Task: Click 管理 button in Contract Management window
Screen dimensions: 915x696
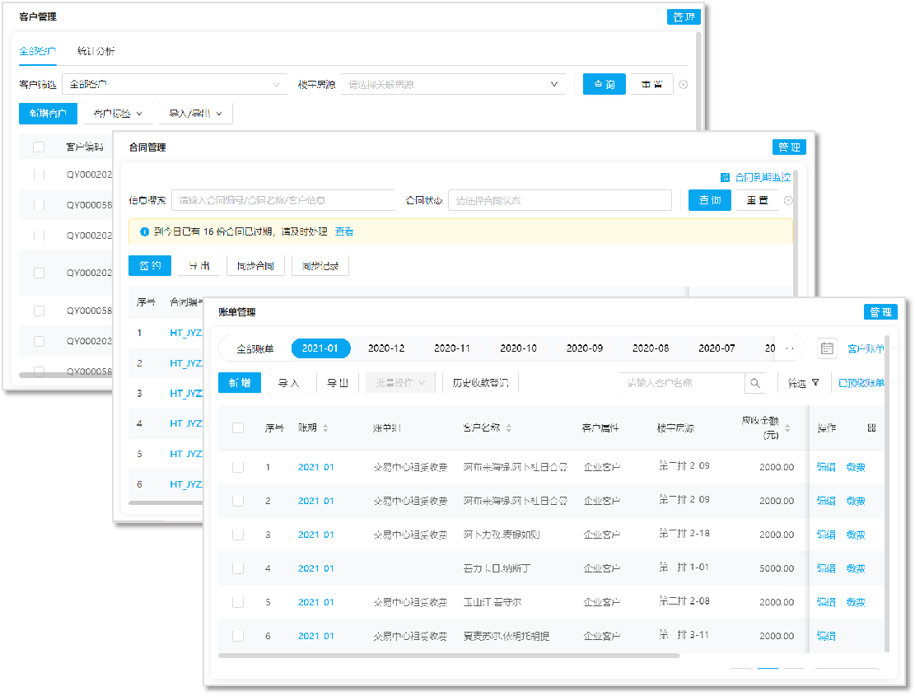Action: click(789, 147)
